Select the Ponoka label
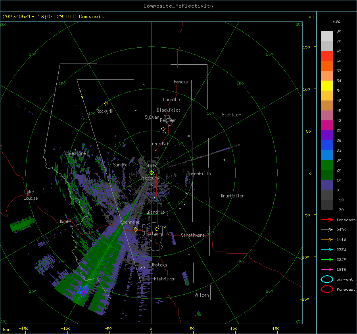Image resolution: width=357 pixels, height=334 pixels. 181,82
